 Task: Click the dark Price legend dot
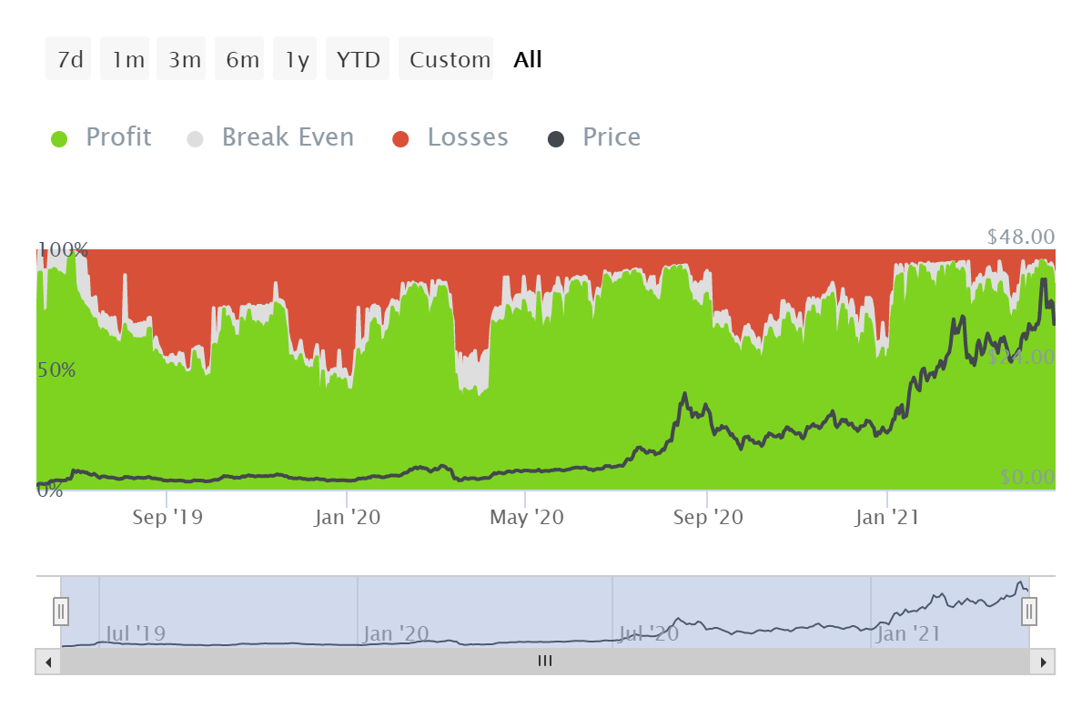tap(556, 139)
